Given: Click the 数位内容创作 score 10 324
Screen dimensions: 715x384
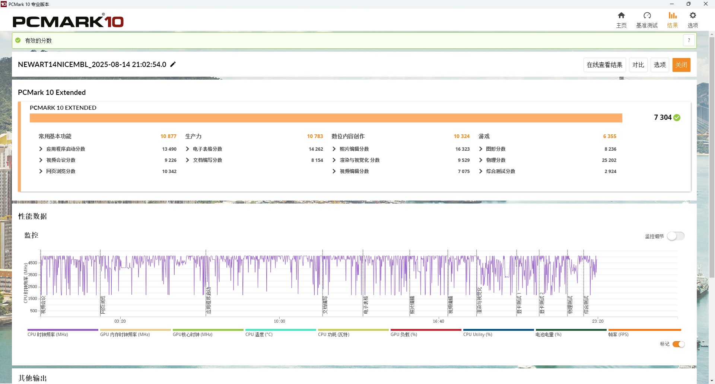Looking at the screenshot, I should coord(462,136).
